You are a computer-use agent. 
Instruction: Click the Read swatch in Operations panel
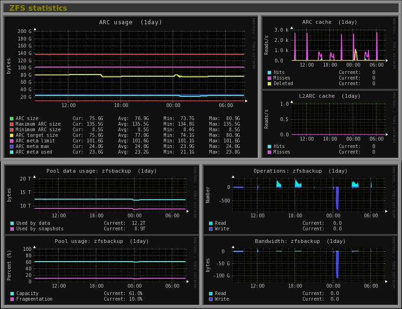pos(211,223)
